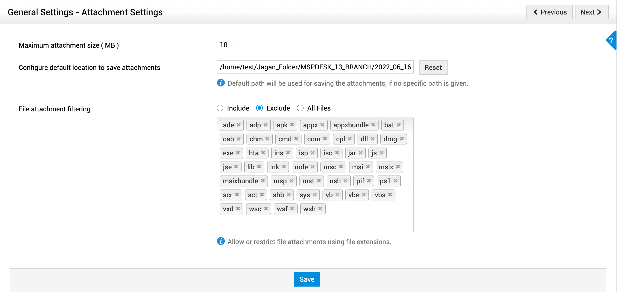Remove the iso extension chip

[x=338, y=153]
